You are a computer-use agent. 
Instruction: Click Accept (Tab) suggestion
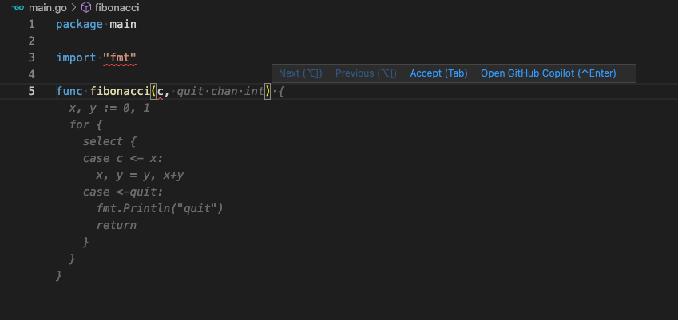438,73
